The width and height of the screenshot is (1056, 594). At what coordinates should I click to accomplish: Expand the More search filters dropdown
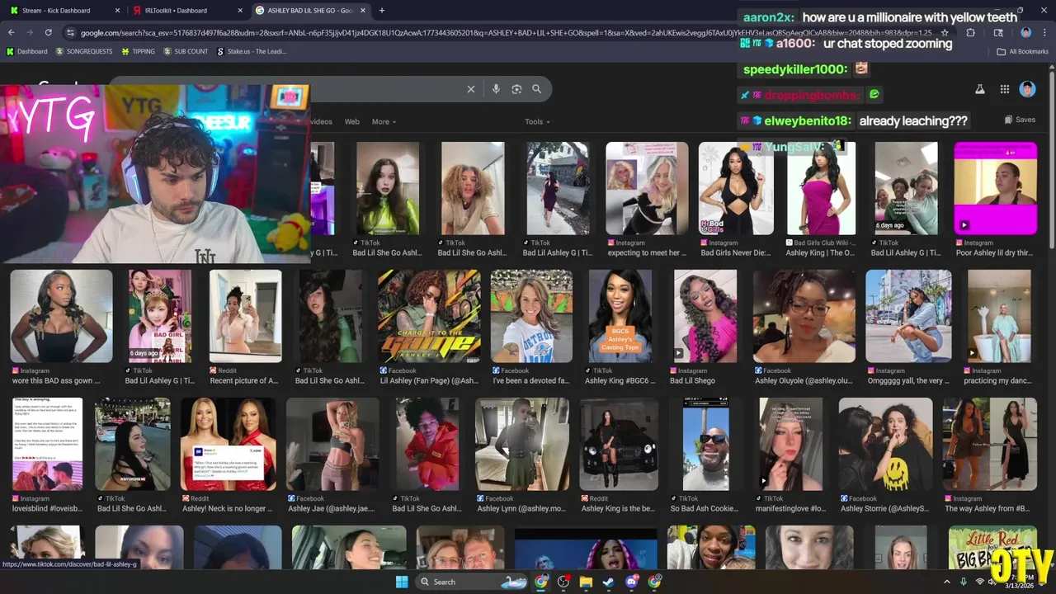(x=384, y=121)
